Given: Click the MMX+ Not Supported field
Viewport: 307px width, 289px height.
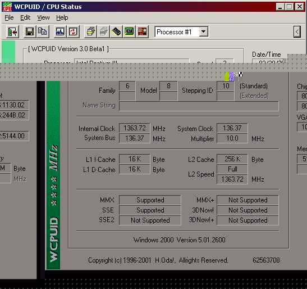Looking at the screenshot, I should 248,200.
